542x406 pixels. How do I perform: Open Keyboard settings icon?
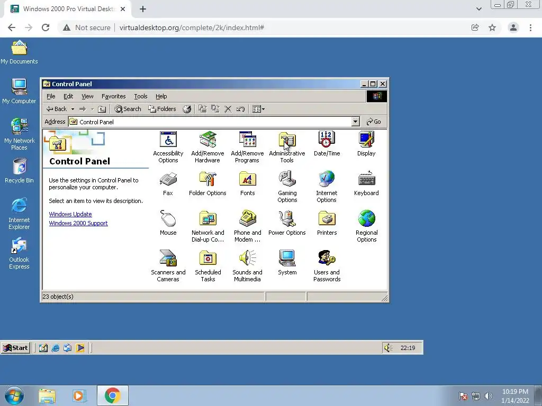(x=366, y=183)
